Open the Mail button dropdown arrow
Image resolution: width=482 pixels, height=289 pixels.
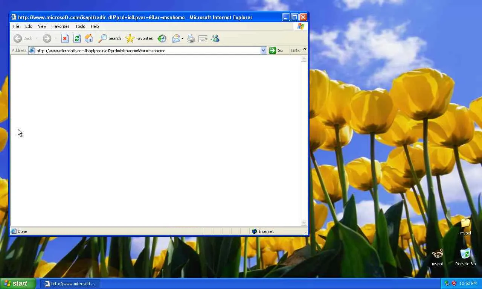(182, 38)
